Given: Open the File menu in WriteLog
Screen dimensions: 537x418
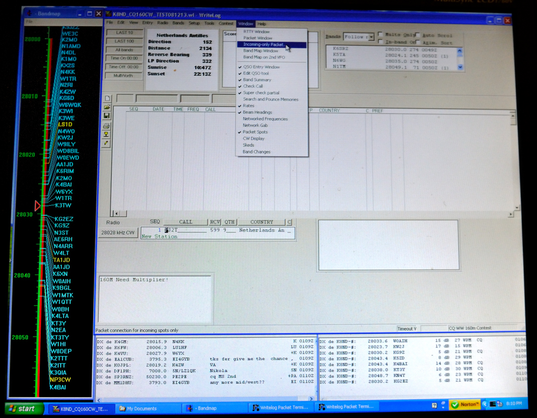Looking at the screenshot, I should coord(110,23).
